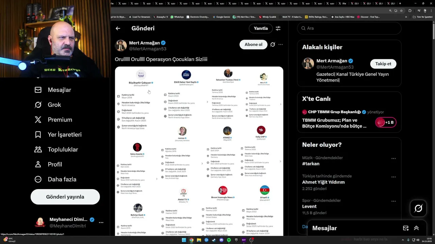Open Tüm Yer İşaretleri bookmarks folder

click(422, 17)
